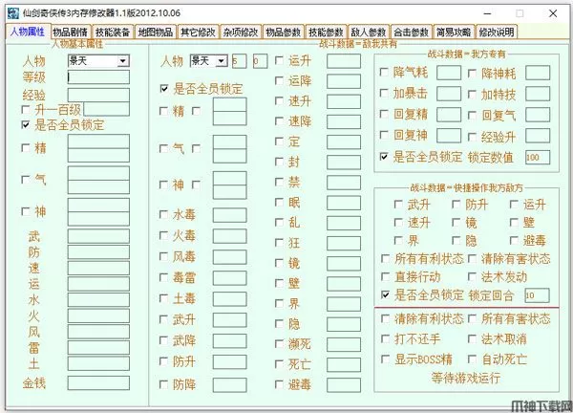Click the 锁定回合 field showing 10

(x=537, y=295)
